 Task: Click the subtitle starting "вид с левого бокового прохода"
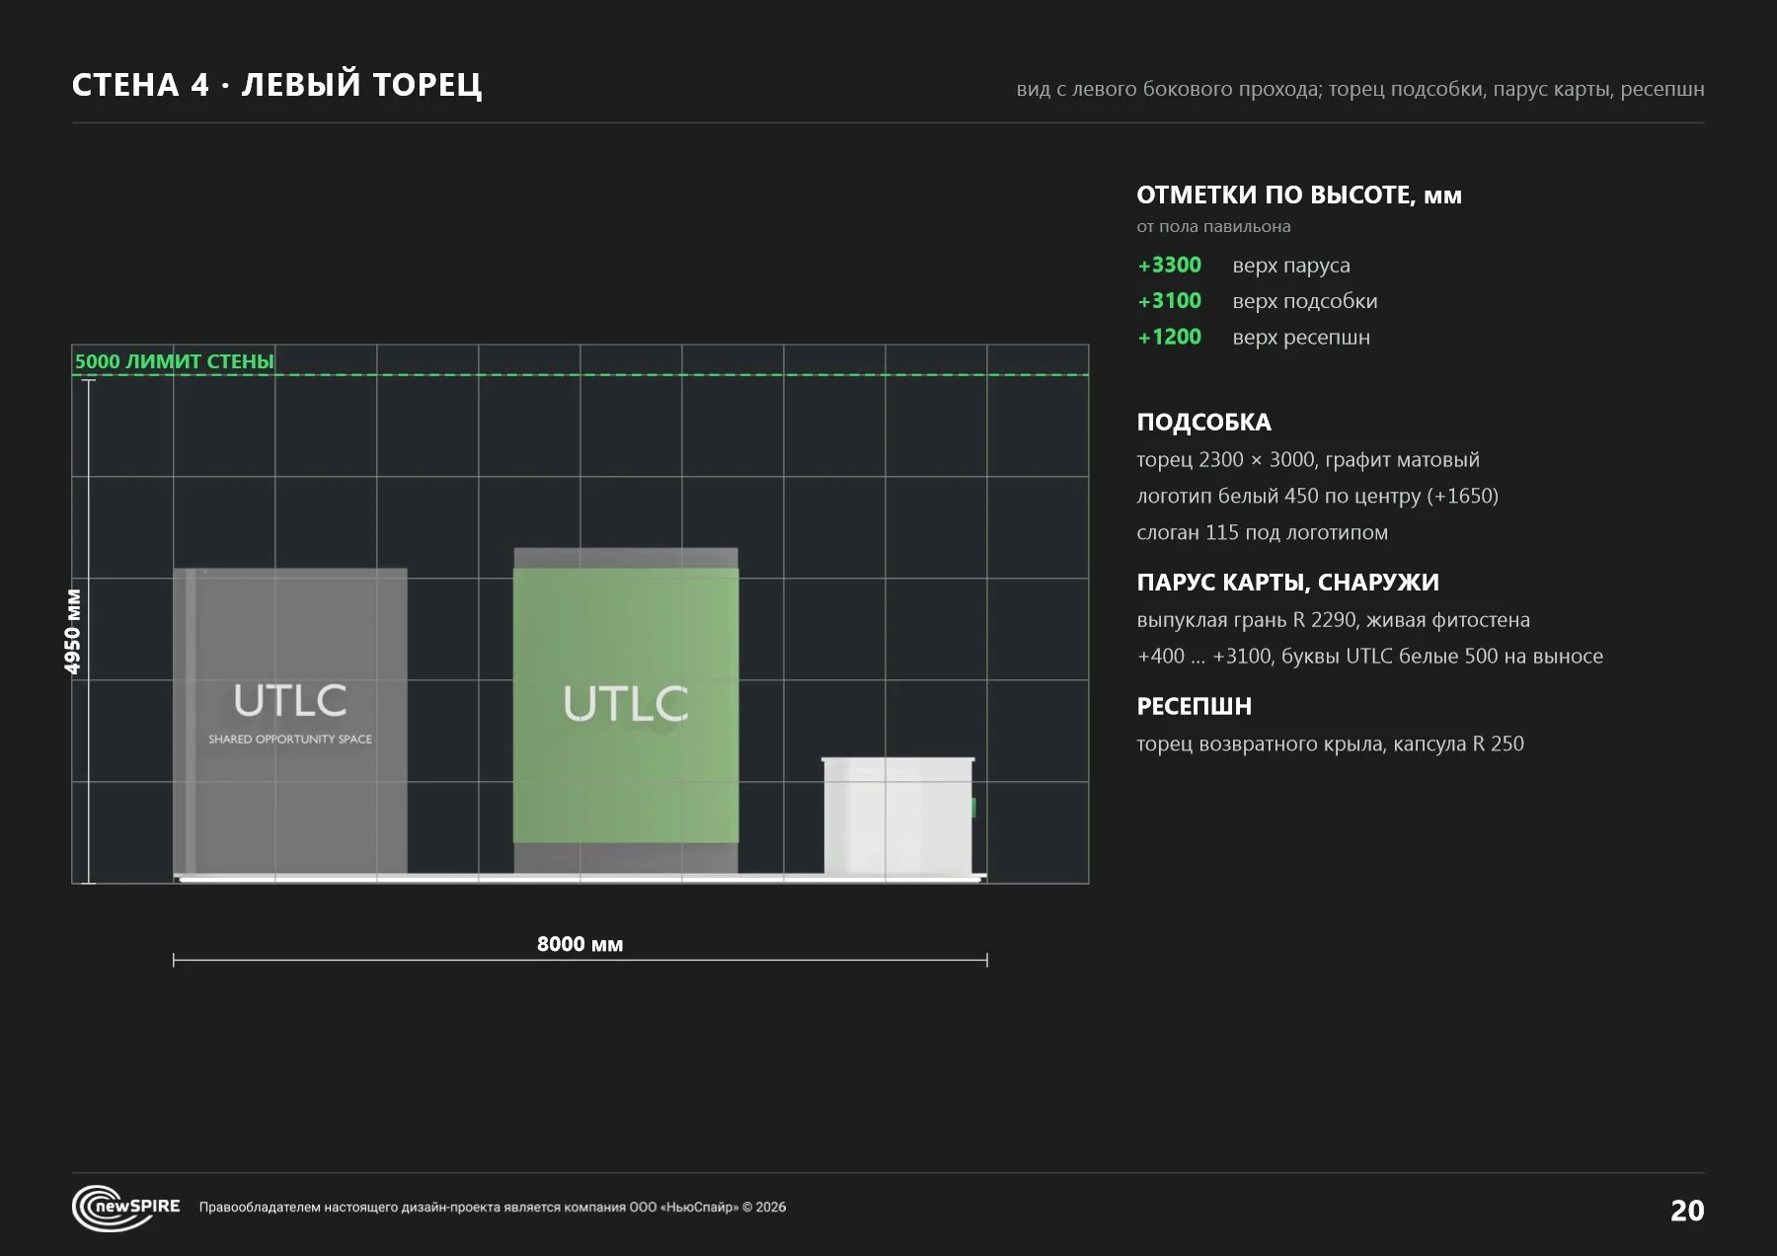click(x=1360, y=89)
